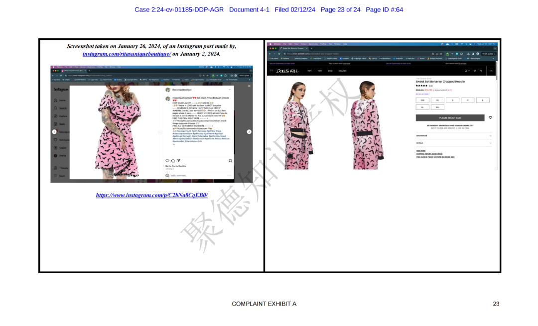
Task: Click the comment bubble icon on the Instagram post
Action: click(173, 161)
